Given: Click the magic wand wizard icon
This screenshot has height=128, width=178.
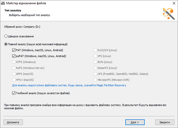Looking at the screenshot, I should [x=169, y=14].
